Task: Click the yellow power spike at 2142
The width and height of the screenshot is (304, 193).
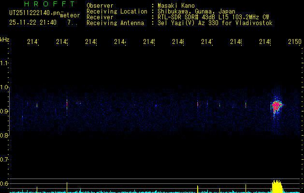Action: (x=67, y=187)
